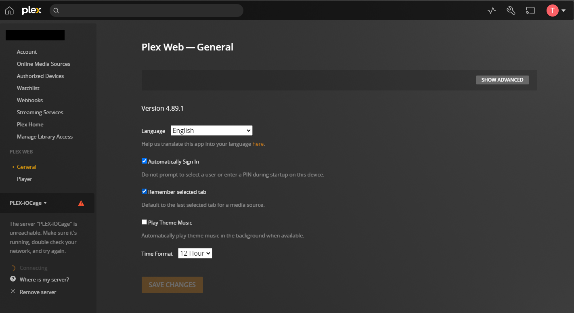
Task: Open Watchlist settings
Action: (28, 88)
